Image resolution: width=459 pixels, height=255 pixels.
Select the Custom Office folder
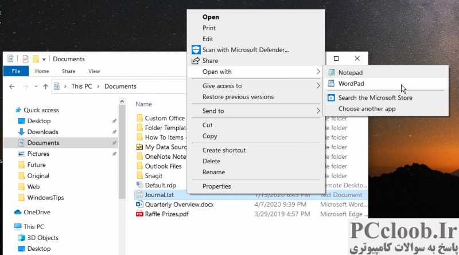(x=165, y=118)
